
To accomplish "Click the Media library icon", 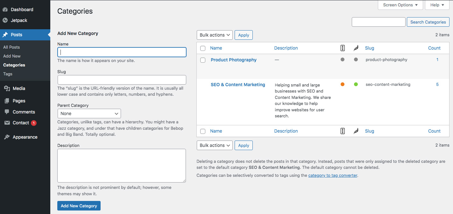I will (x=7, y=88).
